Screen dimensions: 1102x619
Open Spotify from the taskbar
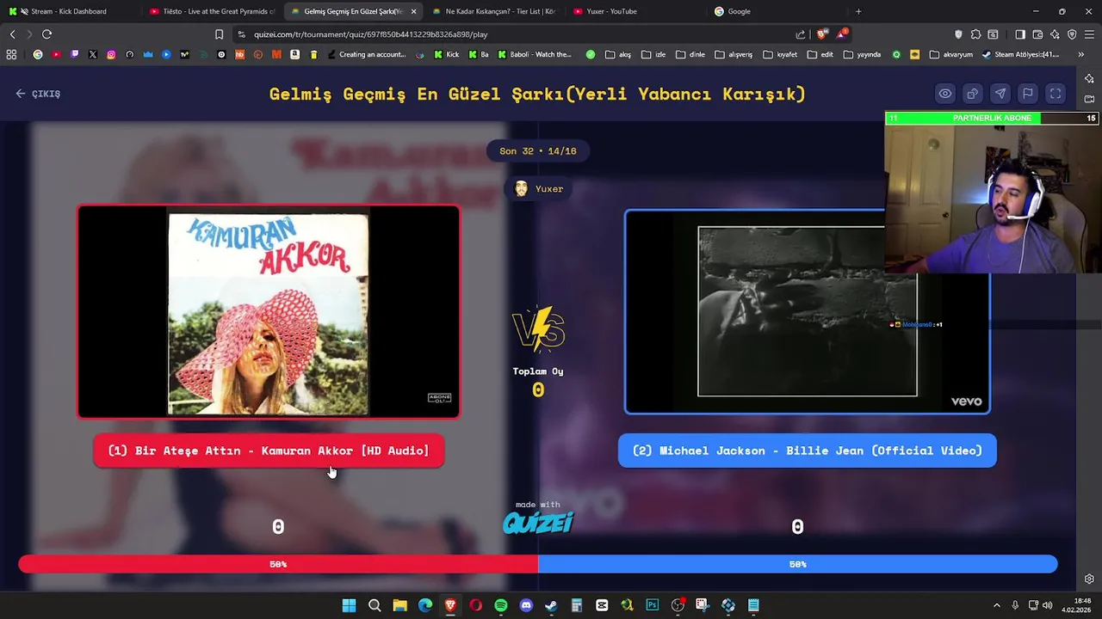(x=501, y=605)
